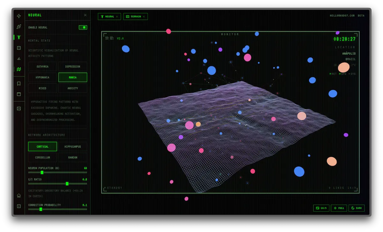The width and height of the screenshot is (383, 232).
Task: Choose the RANDOM network architecture
Action: tap(72, 157)
